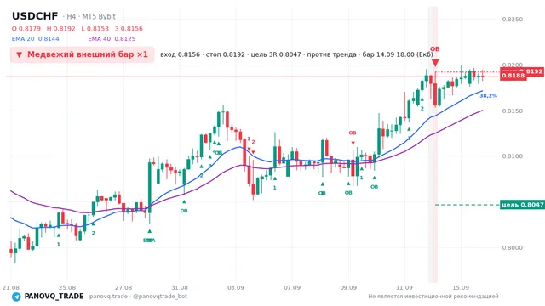This screenshot has width=545, height=306.
Task: Open the panovq.trade · @panovqtrade_bot link text
Action: [138, 297]
